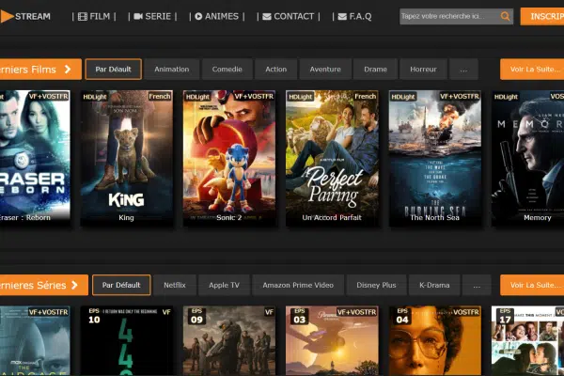Filter films by Horreur
This screenshot has height=376, width=564.
[x=423, y=69]
